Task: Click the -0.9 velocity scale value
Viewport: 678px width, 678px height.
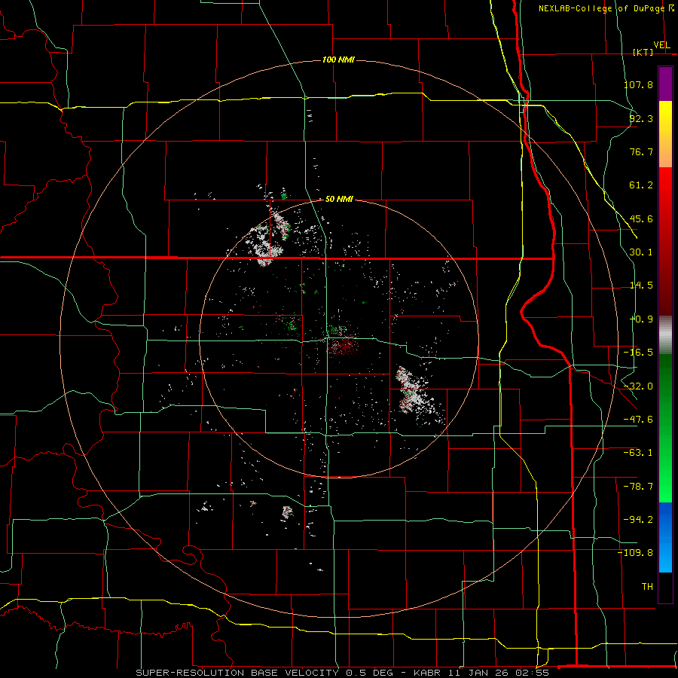Action: [642, 319]
